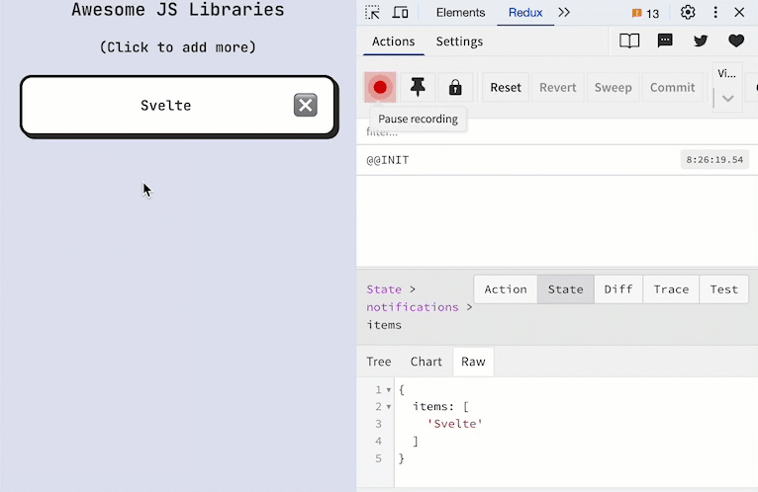Viewport: 758px width, 492px height.
Task: Click the 'Svelte' string in the raw state
Action: pos(454,424)
